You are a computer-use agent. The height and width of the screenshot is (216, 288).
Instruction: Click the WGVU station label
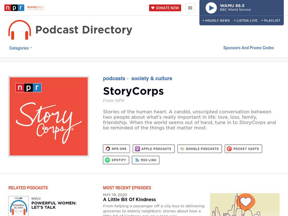pos(36,199)
